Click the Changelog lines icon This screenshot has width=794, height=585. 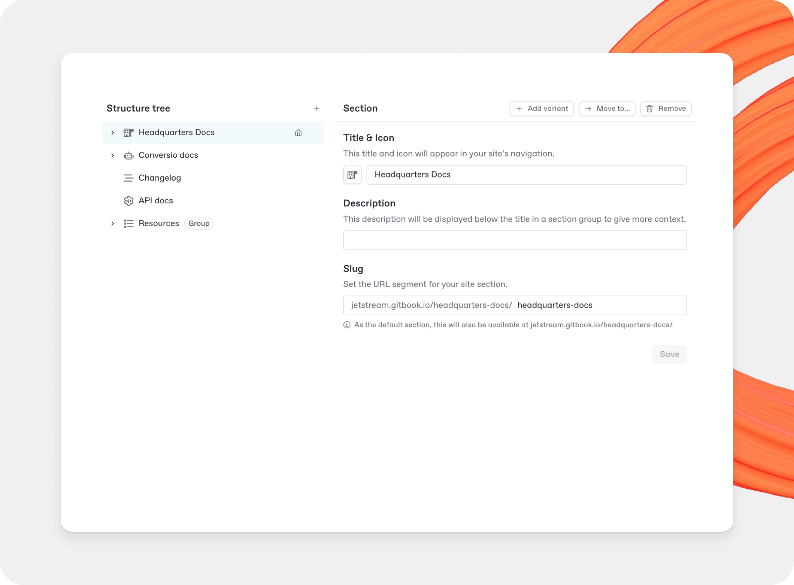click(128, 178)
